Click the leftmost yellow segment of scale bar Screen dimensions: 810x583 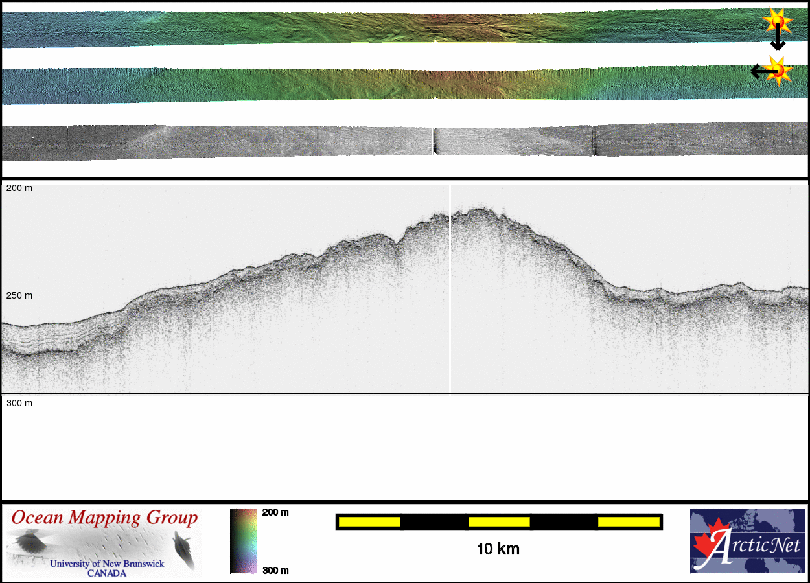click(x=369, y=521)
